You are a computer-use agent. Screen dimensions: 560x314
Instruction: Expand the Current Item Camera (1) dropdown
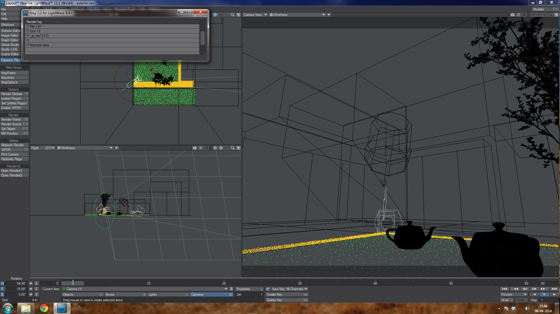tap(226, 289)
